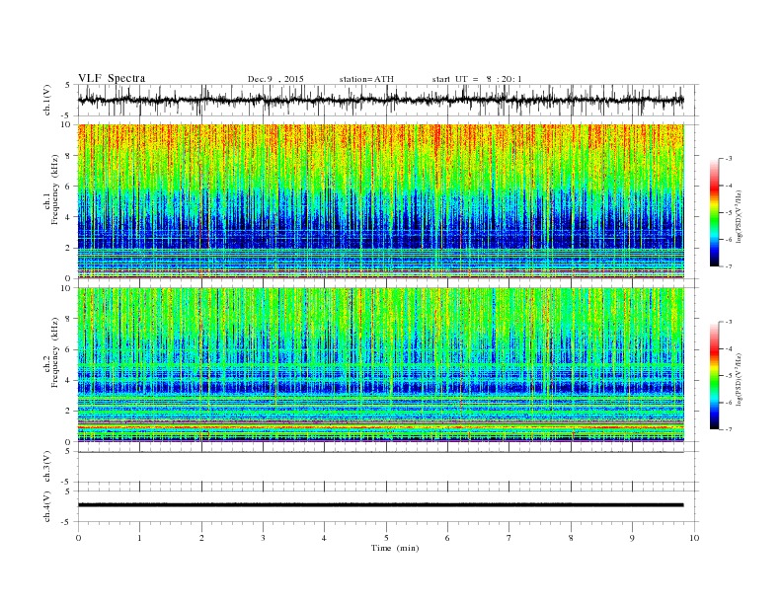
Task: Click the "-5" tick on ch.1 colorbar
Action: click(x=728, y=213)
